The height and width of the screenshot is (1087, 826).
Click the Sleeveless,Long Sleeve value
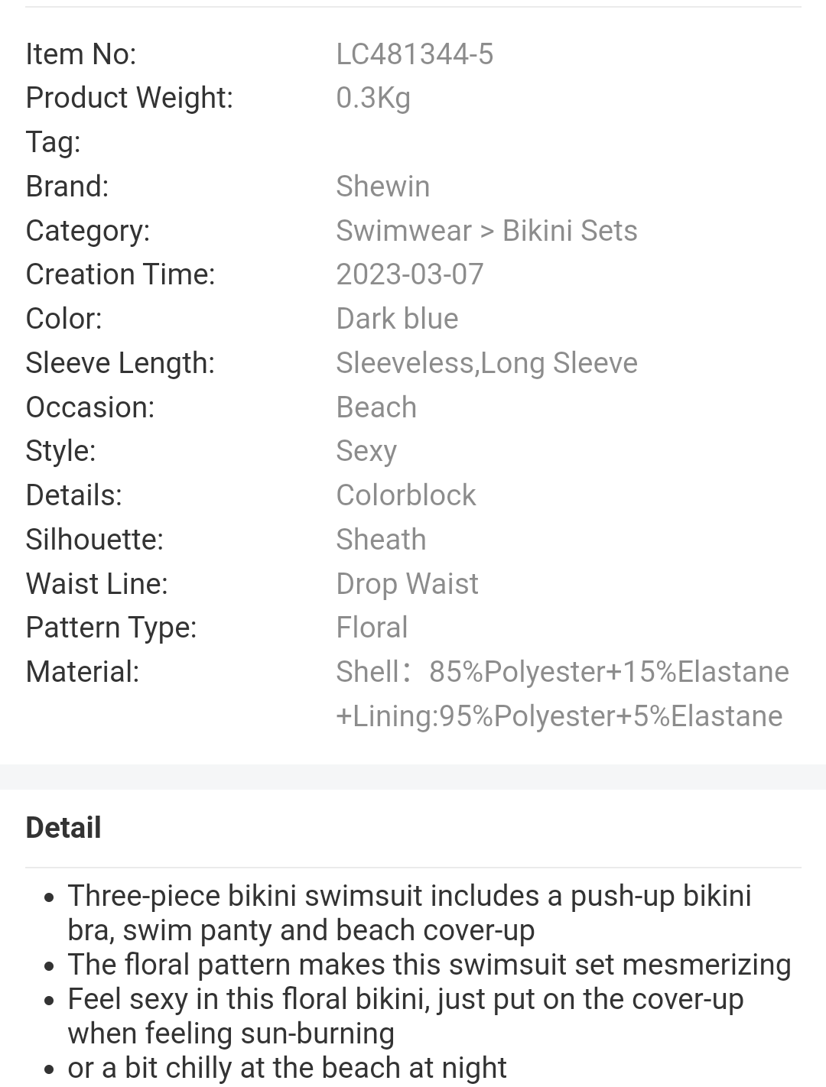[x=486, y=363]
